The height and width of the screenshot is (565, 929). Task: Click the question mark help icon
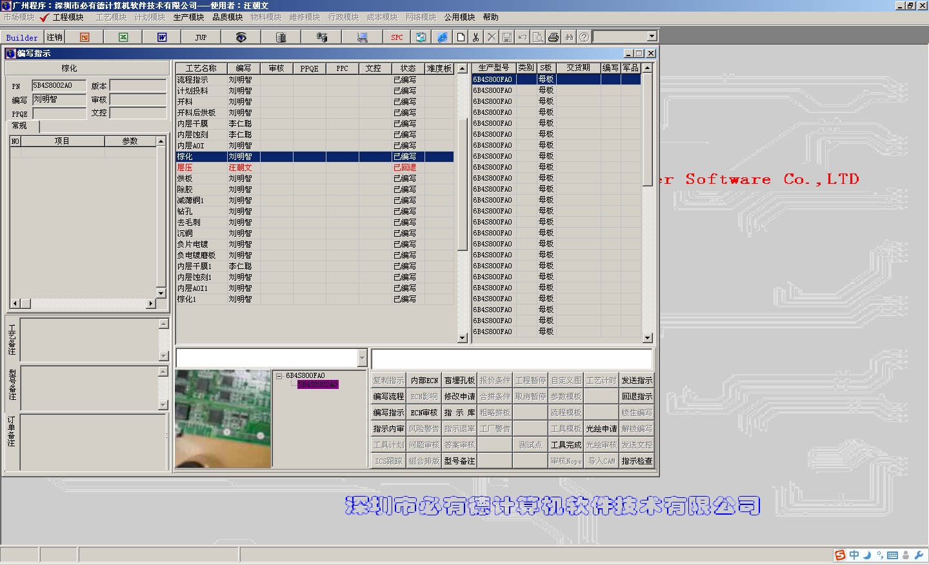584,37
